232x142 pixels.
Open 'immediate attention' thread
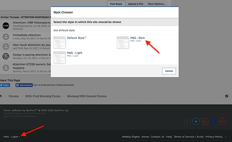[27, 35]
